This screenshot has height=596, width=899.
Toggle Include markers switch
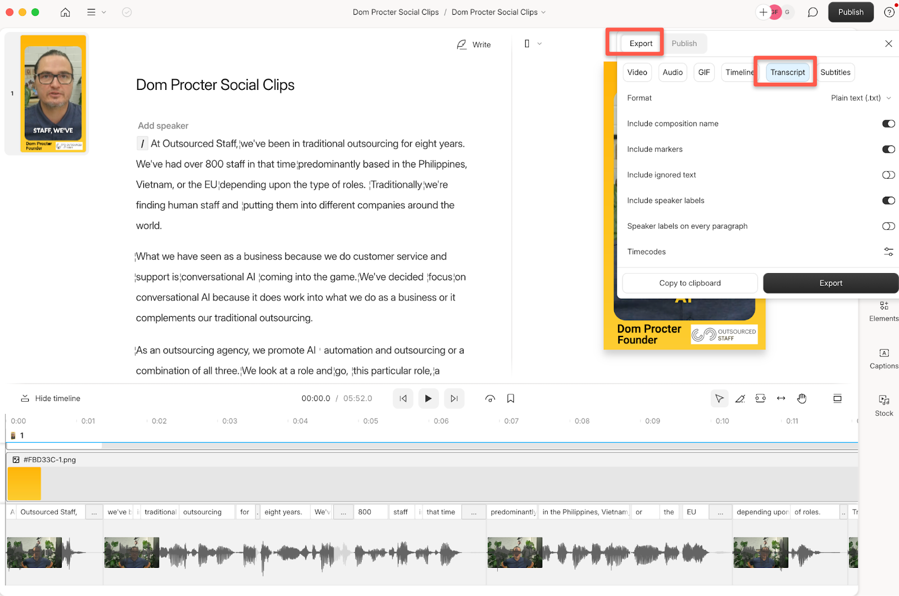[x=888, y=149]
